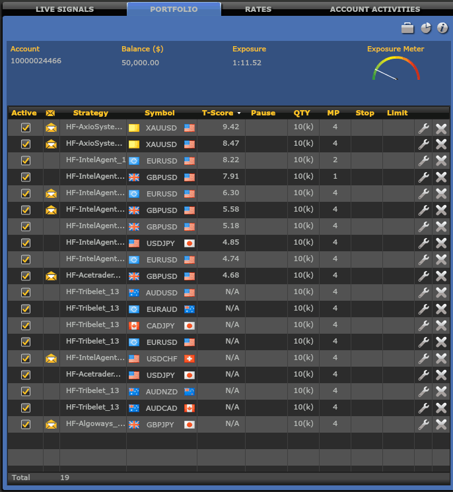Remove the XAUUSD 9.42 strategy row

pyautogui.click(x=441, y=128)
